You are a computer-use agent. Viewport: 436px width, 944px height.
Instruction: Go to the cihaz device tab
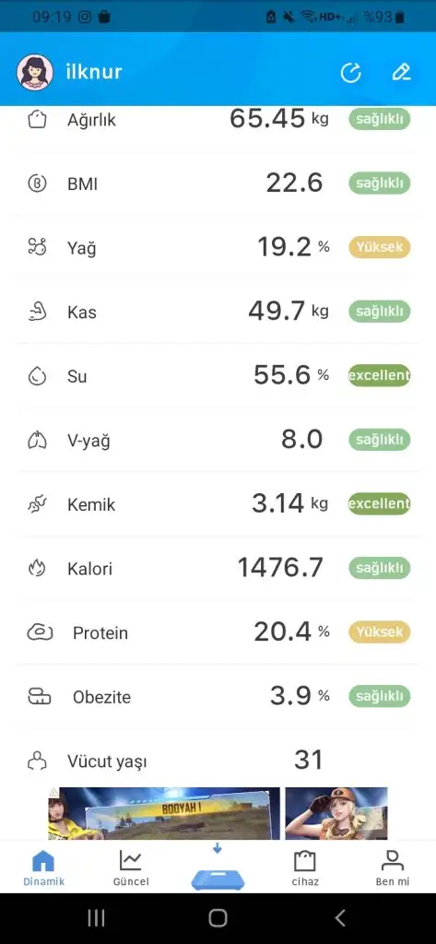coord(305,867)
